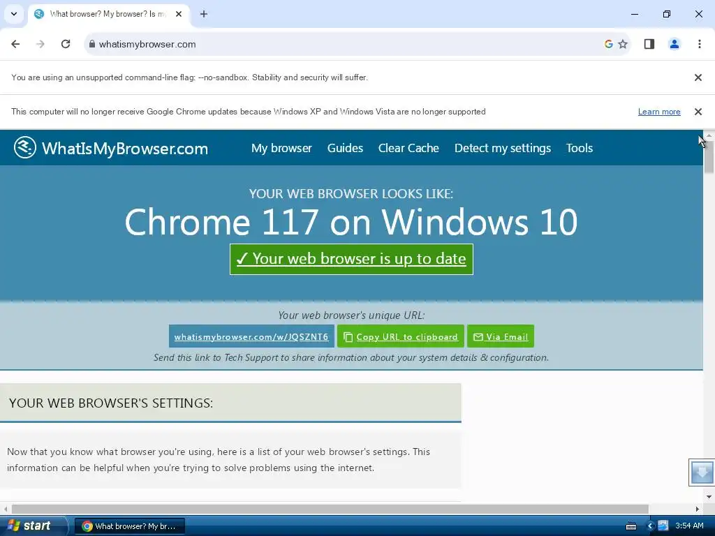Select the What browser? My browser tab
Screen dimensions: 715x536
point(108,14)
